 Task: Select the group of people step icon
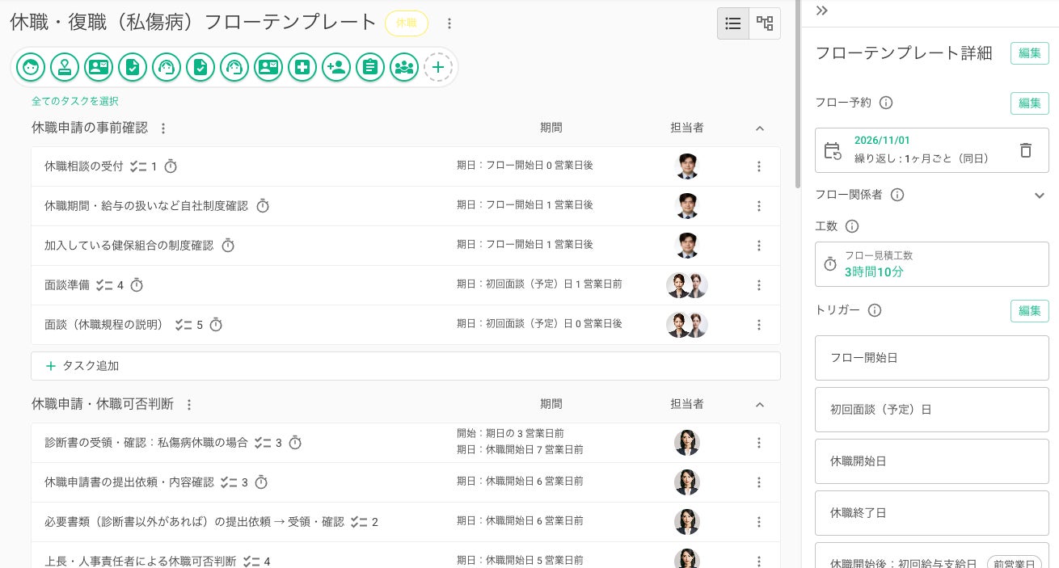[x=404, y=67]
